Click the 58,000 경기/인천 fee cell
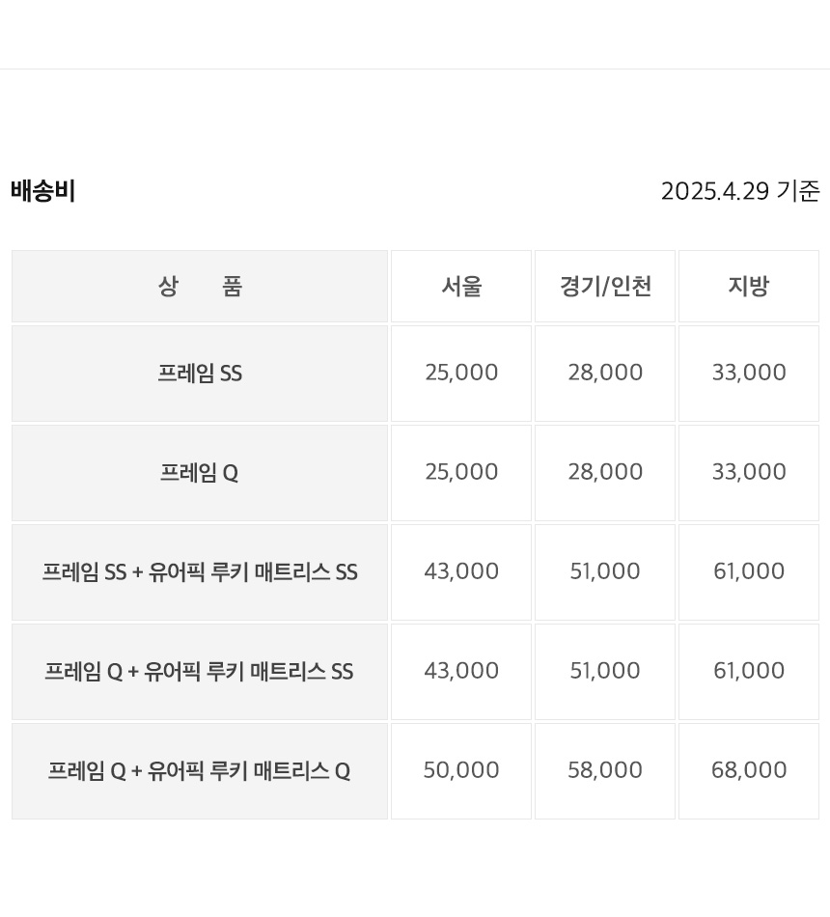830x917 pixels. click(x=605, y=770)
